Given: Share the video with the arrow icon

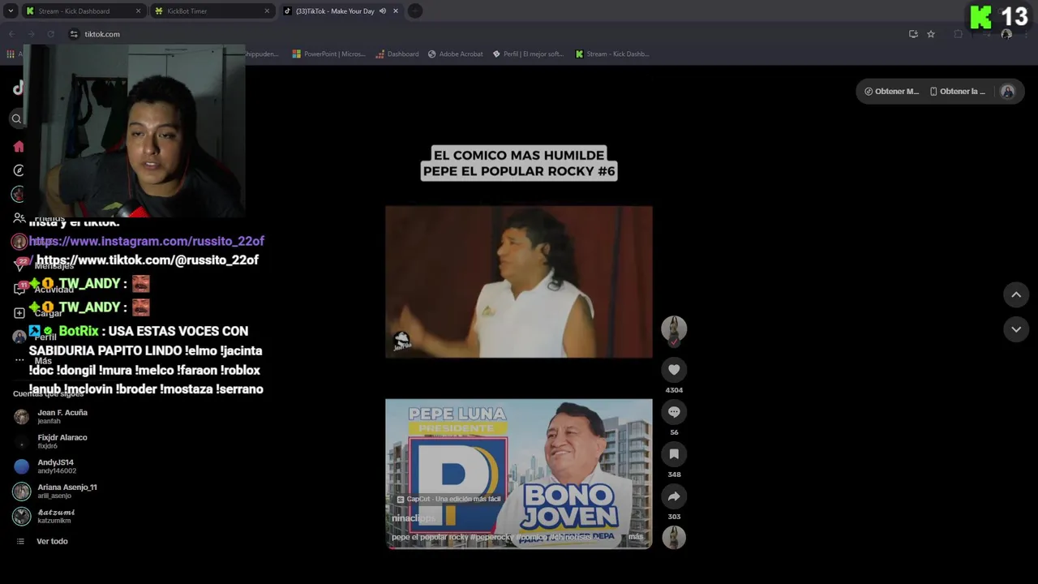Looking at the screenshot, I should point(674,496).
